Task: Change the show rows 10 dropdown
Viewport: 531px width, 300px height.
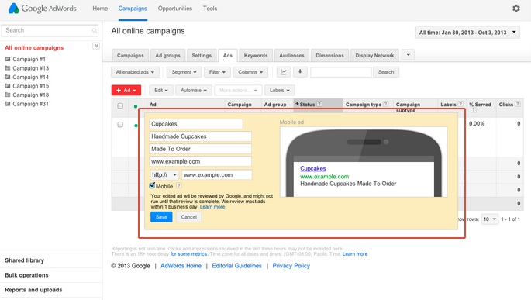Action: pos(490,219)
